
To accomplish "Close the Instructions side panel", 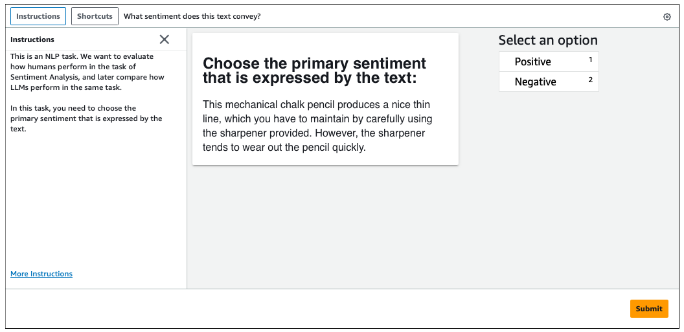I will tap(165, 39).
